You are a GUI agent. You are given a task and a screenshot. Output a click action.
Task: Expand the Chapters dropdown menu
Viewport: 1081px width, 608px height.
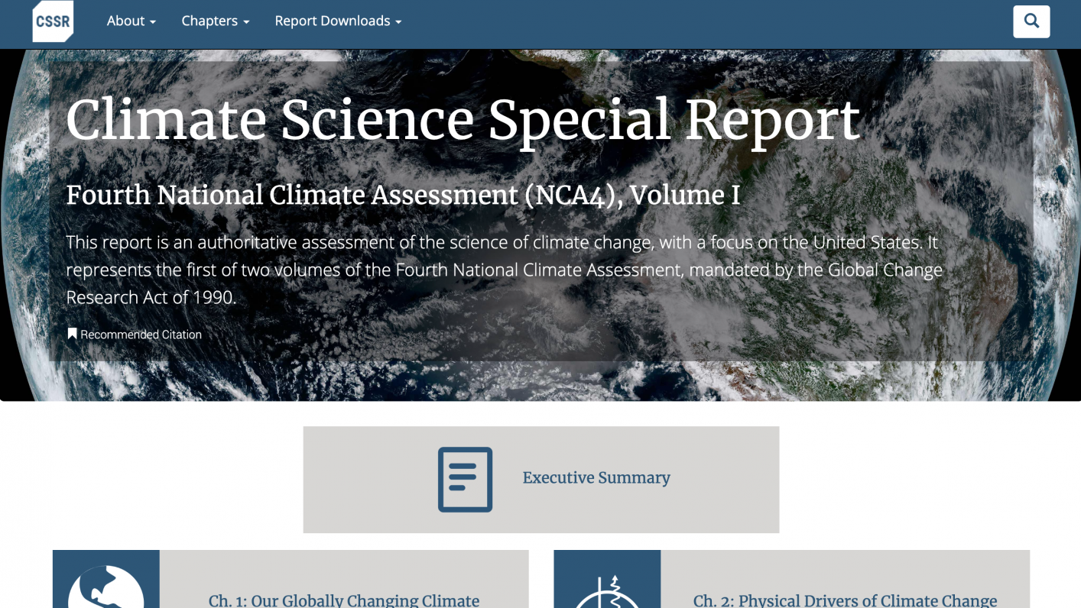coord(216,21)
